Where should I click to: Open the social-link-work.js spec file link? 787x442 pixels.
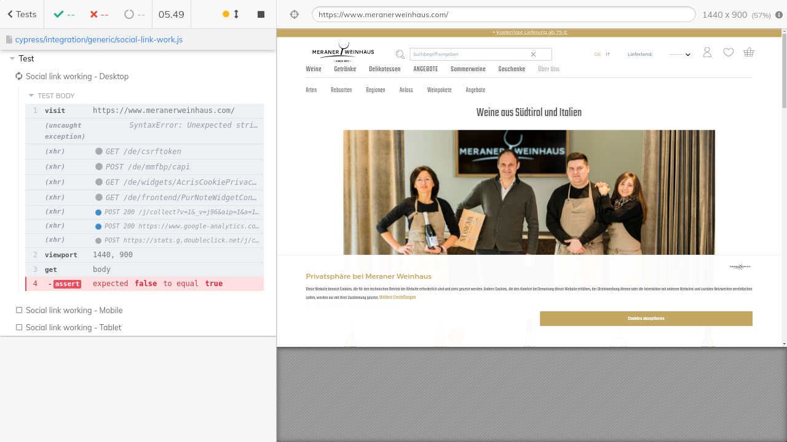point(98,39)
